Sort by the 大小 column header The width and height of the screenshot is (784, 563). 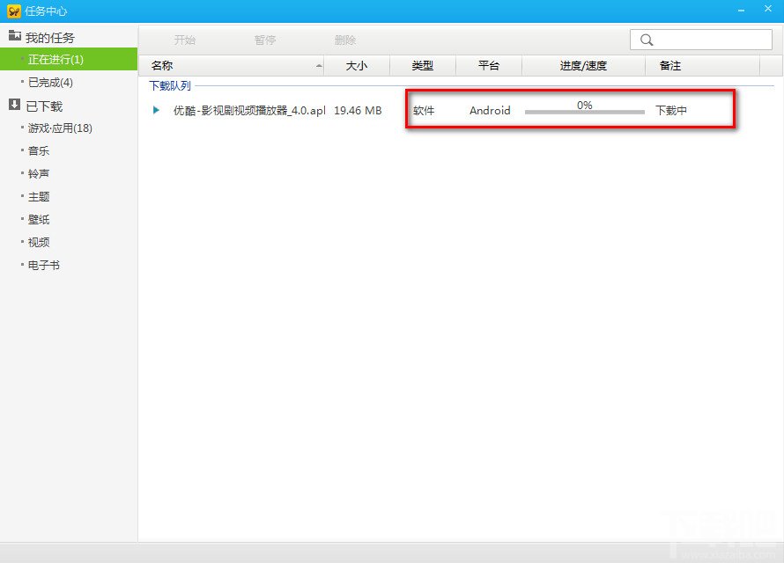[357, 66]
